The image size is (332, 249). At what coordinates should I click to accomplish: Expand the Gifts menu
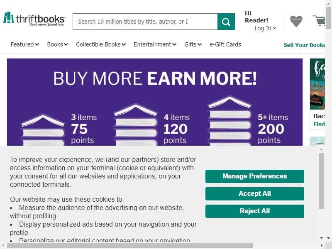coord(193,44)
